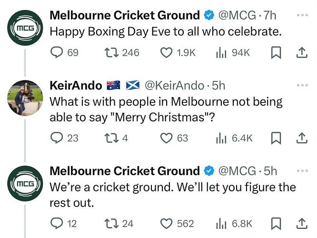Like the tweet with 562 likes

[177, 224]
